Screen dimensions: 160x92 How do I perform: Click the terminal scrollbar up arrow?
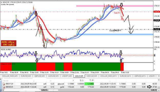pyautogui.click(x=159, y=80)
